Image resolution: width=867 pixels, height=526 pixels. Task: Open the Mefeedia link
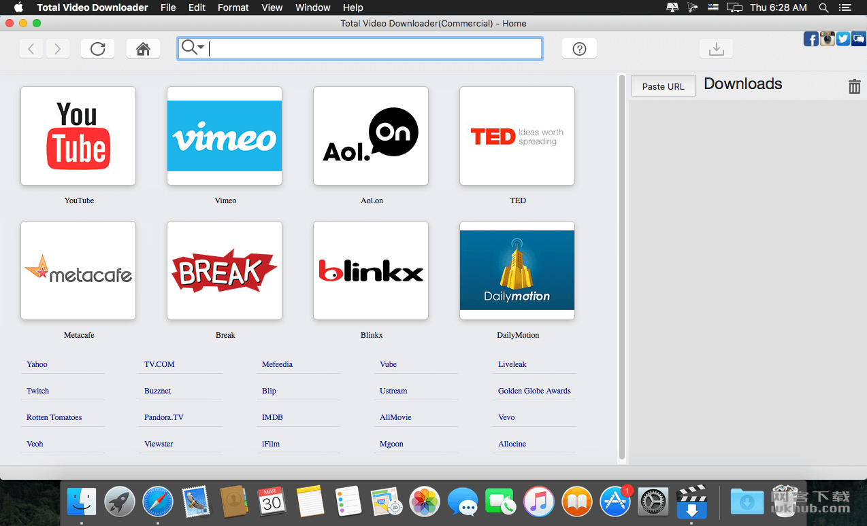[277, 364]
